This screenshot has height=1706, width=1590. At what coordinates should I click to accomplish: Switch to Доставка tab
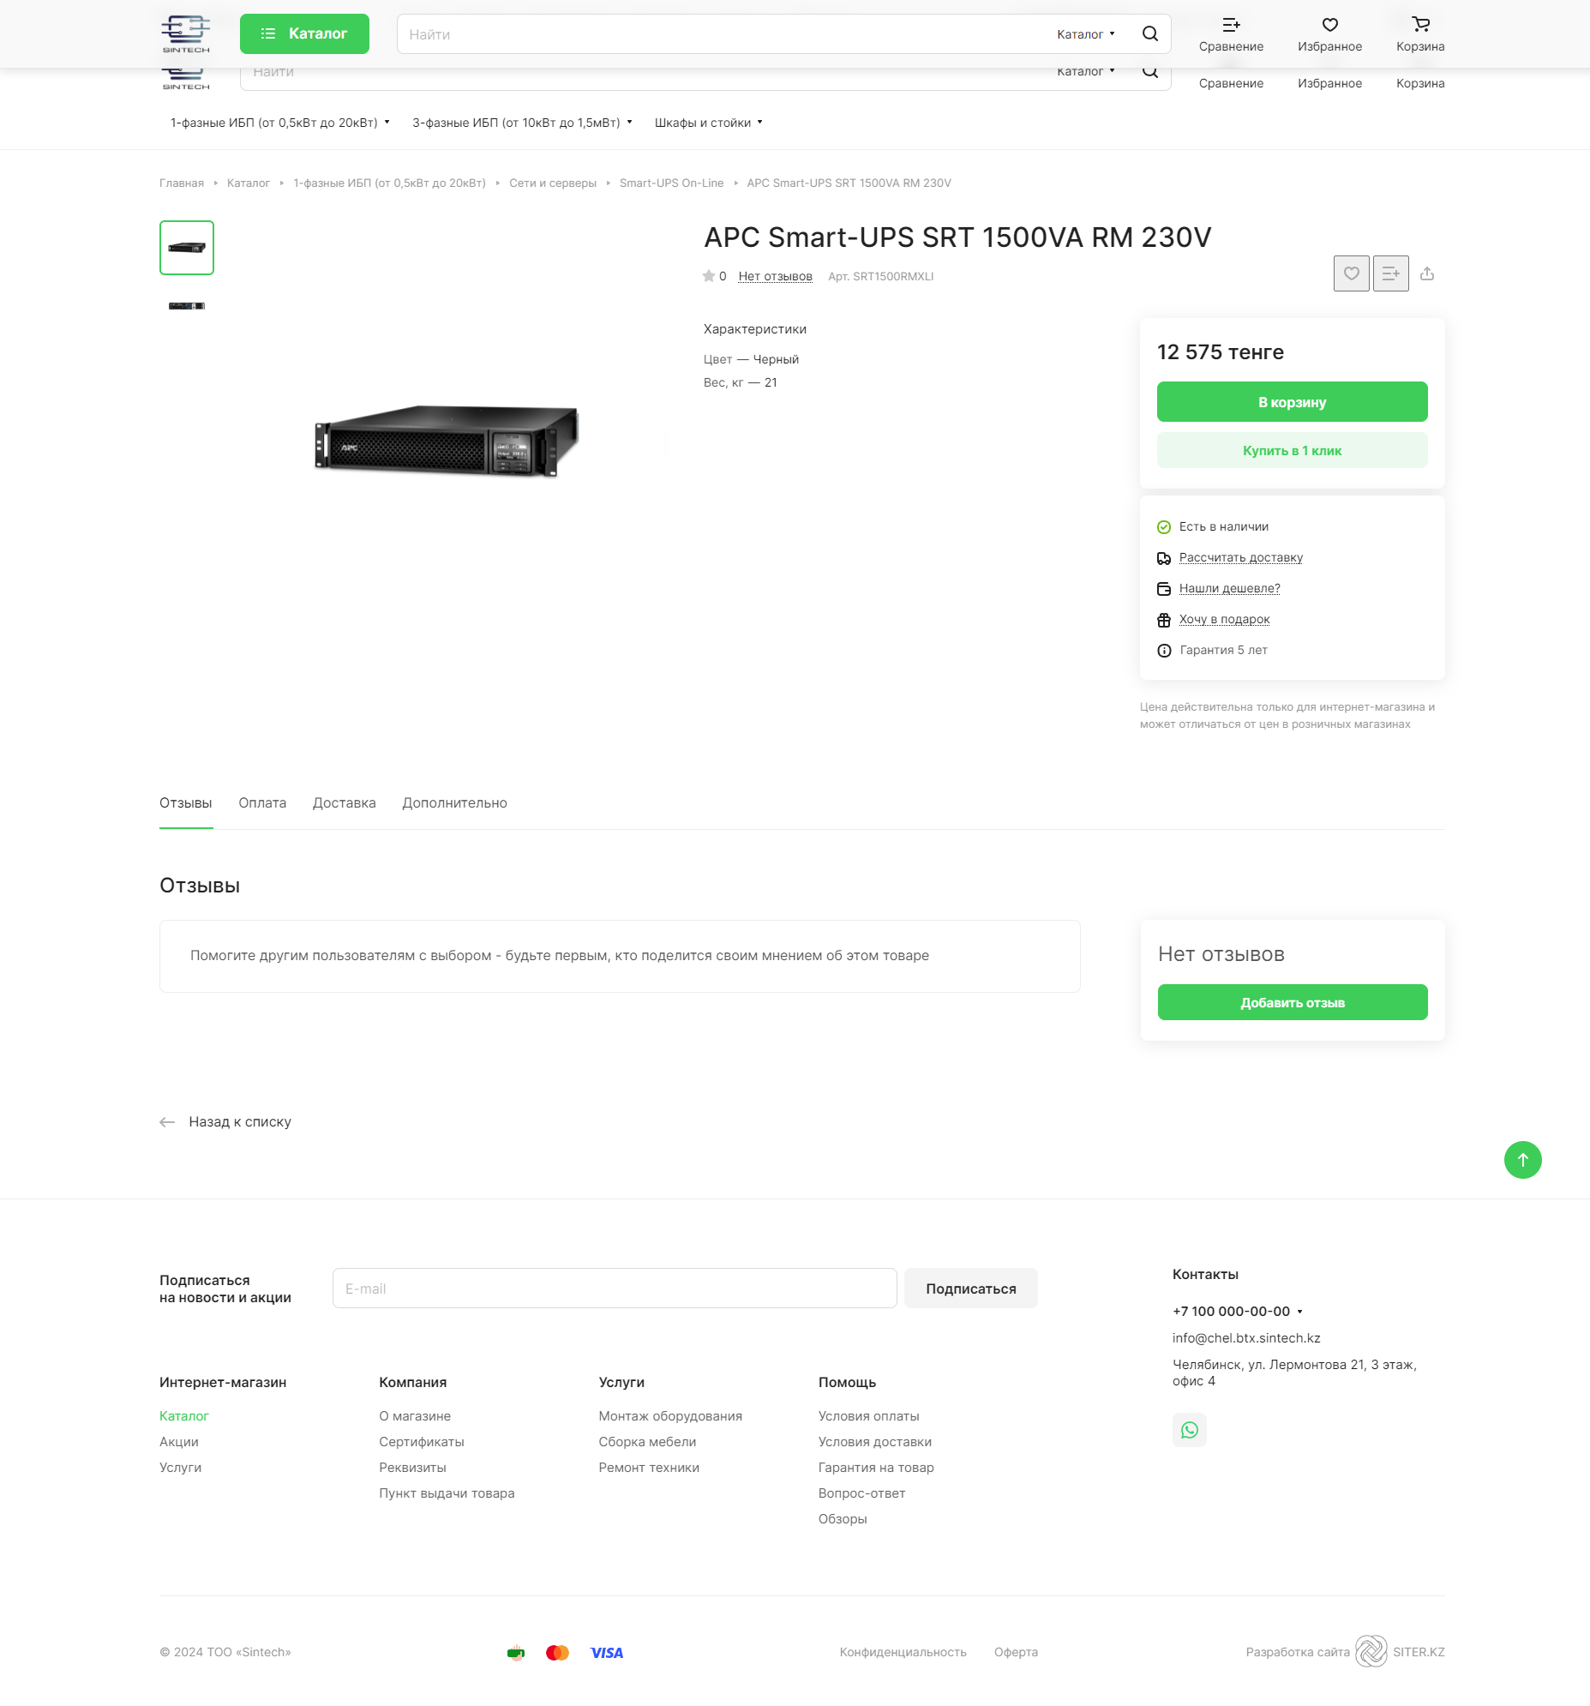[x=343, y=802]
